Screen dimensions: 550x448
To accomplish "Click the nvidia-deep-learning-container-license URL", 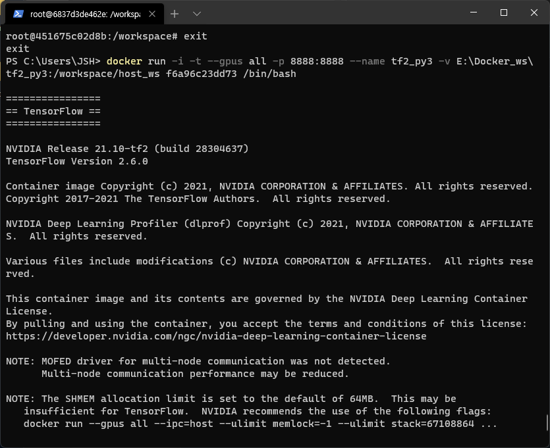I will (216, 336).
